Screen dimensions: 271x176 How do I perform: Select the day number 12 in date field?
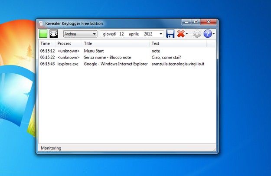[121, 34]
